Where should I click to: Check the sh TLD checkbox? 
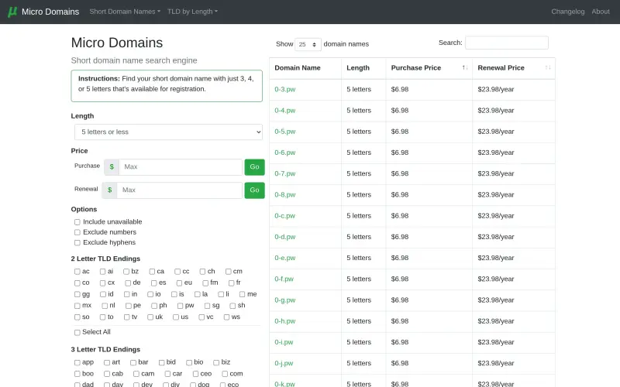(232, 306)
